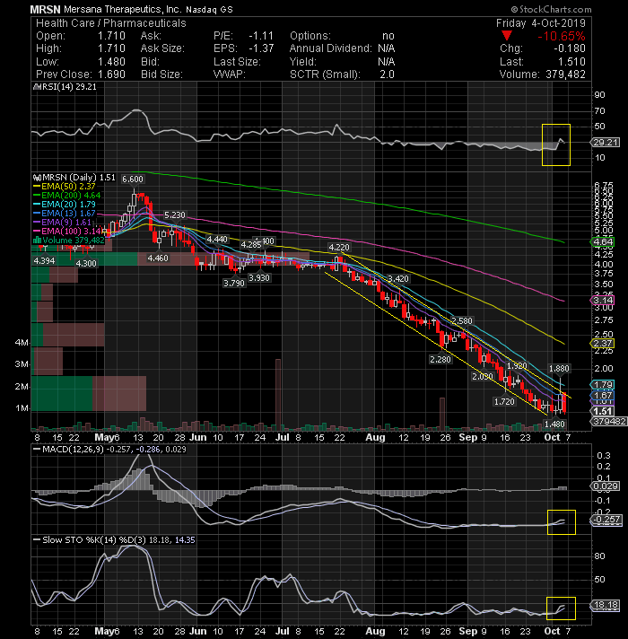Click the yellow 2.37 axis tag
The height and width of the screenshot is (639, 628).
(x=602, y=344)
